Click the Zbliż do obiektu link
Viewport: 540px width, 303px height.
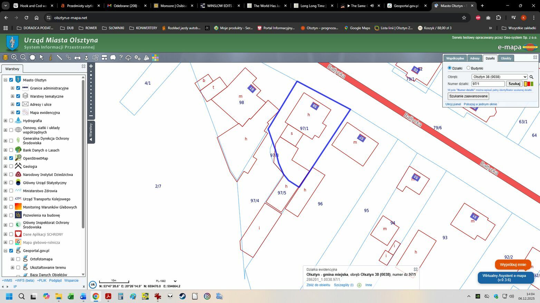[x=318, y=285]
